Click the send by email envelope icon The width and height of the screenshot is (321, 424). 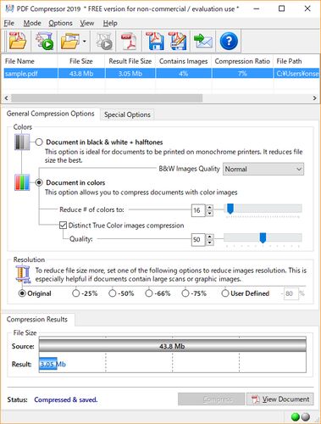tap(203, 42)
